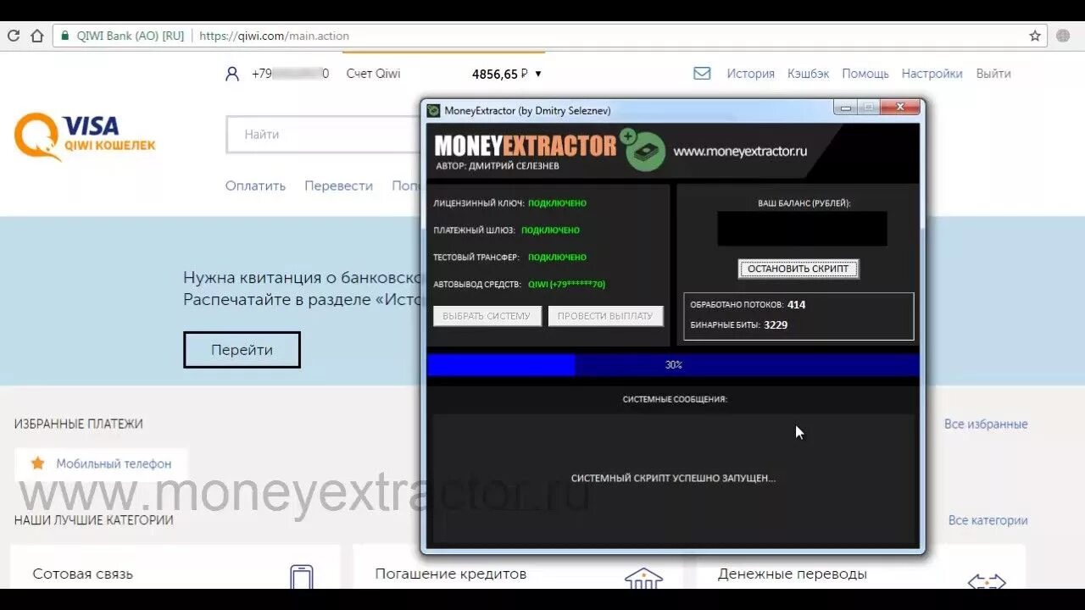Image resolution: width=1085 pixels, height=610 pixels.
Task: Click the browser address bar URL
Action: [274, 36]
